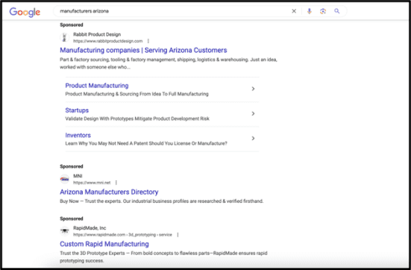
Task: Open the Product Manufacturing sitelink
Action: pyautogui.click(x=97, y=86)
